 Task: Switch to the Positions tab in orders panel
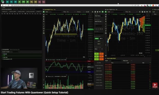coord(32,9)
